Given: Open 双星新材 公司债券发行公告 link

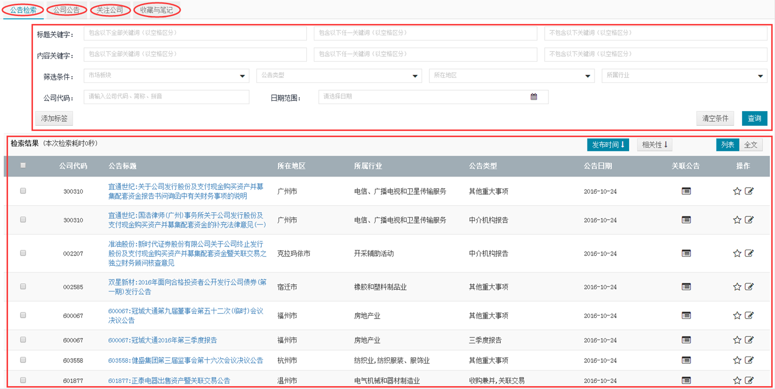Looking at the screenshot, I should tap(188, 286).
